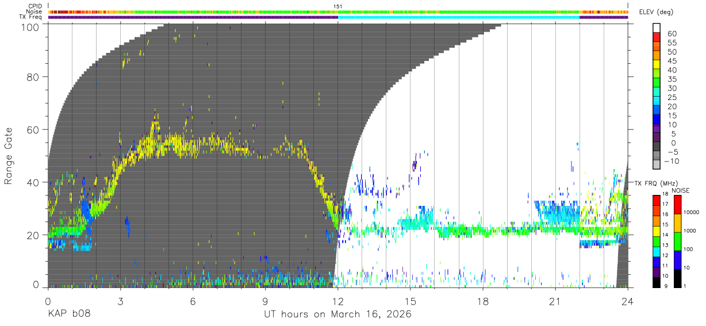
Task: Click the cyan segment of the TX Freq strip
Action: (459, 17)
